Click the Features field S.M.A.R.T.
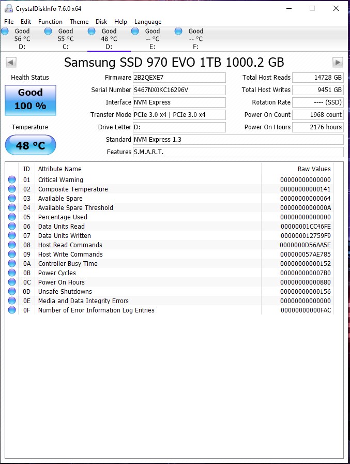 coord(238,152)
